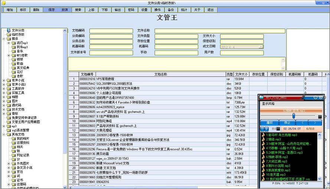Click the 英文经典 folder icon
The width and height of the screenshot is (330, 189).
pyautogui.click(x=13, y=68)
